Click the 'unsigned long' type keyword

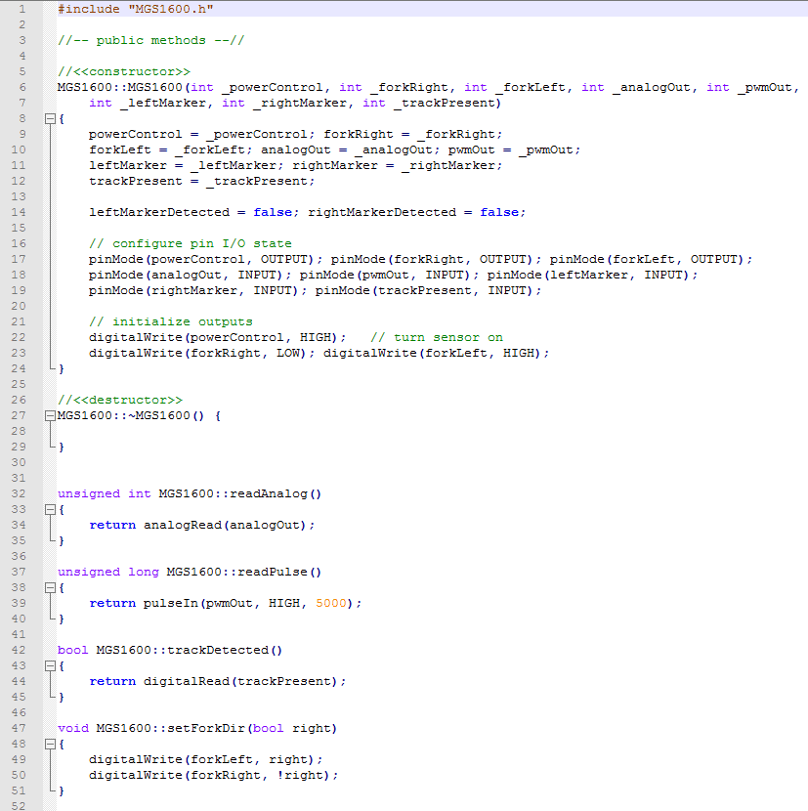pos(108,572)
